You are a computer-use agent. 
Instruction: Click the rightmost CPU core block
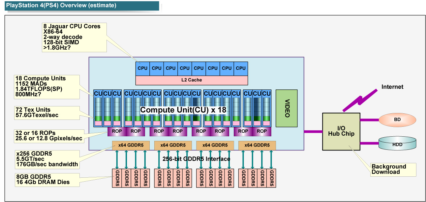click(x=241, y=68)
